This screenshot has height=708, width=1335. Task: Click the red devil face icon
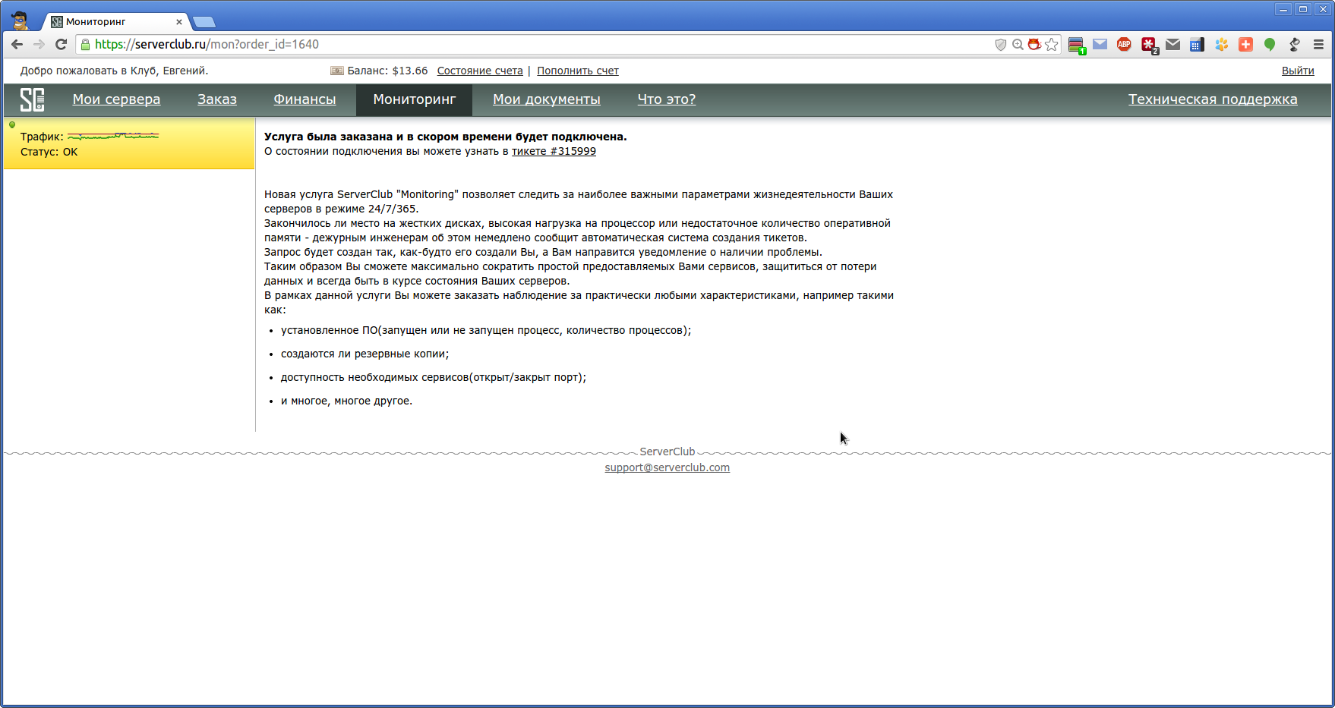coord(1034,45)
